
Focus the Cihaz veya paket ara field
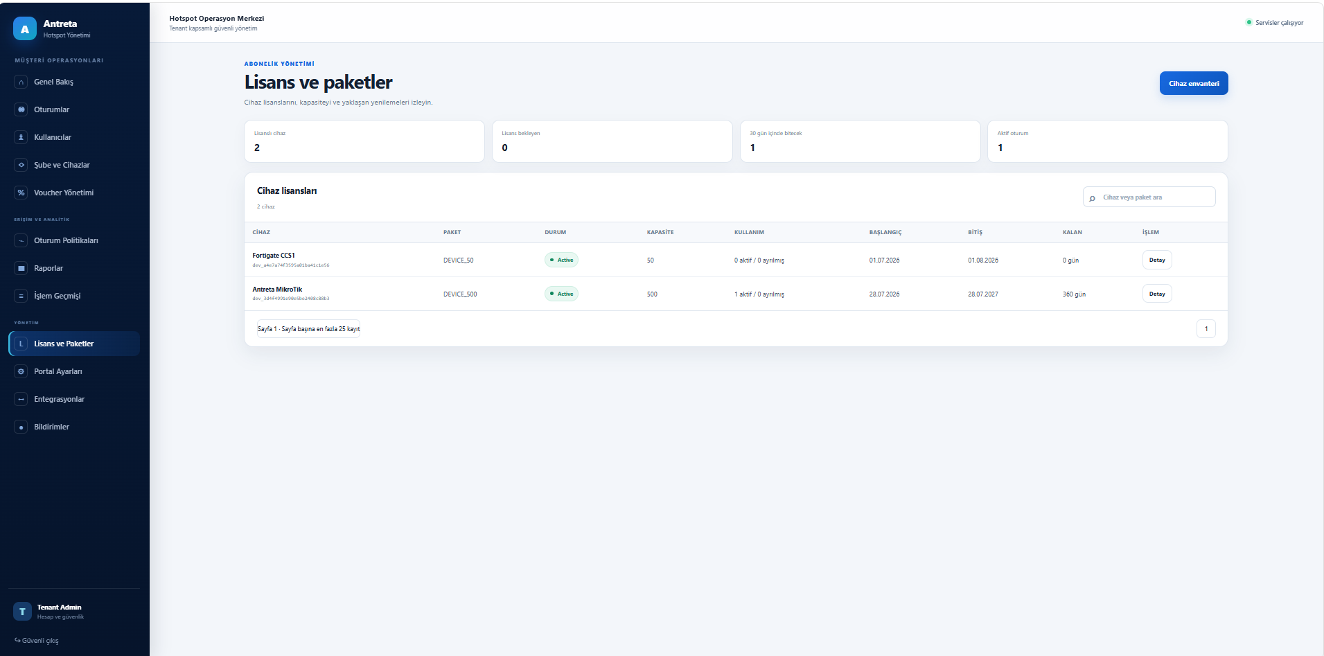(1149, 197)
